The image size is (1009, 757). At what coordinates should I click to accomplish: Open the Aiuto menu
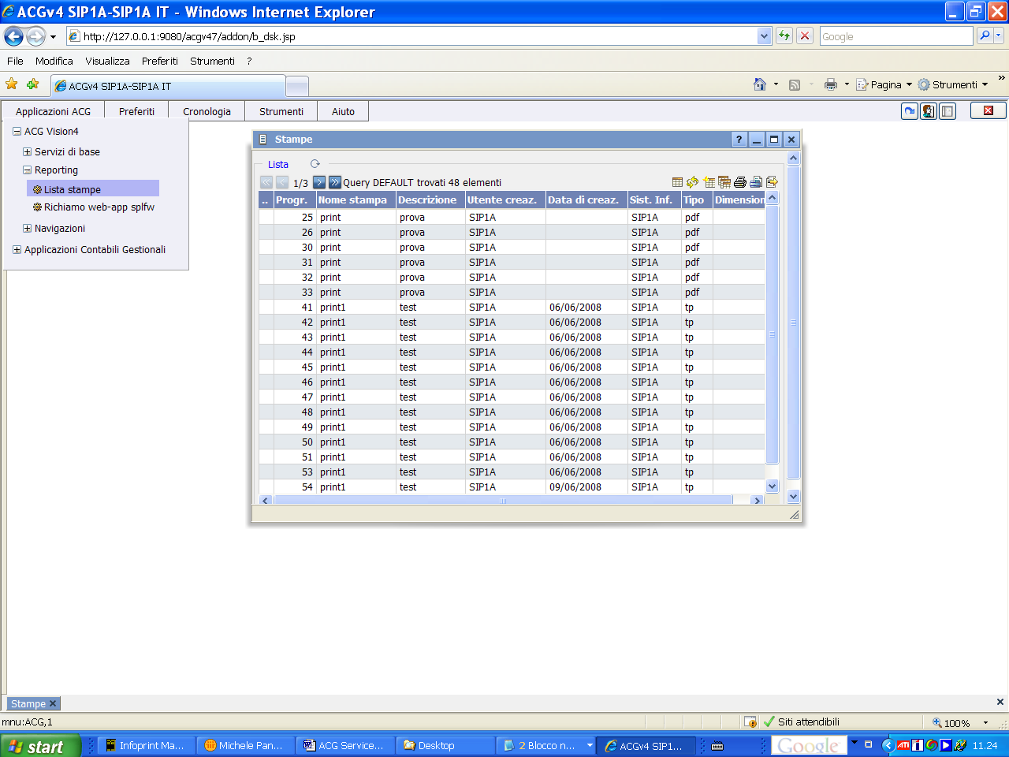(343, 111)
